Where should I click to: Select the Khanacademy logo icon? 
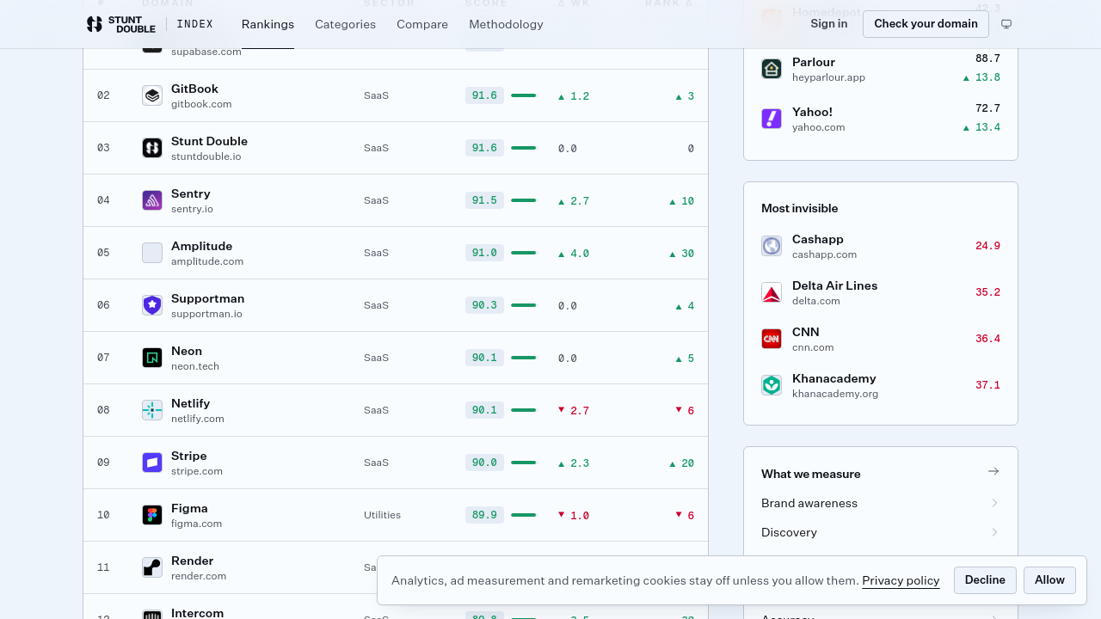click(x=772, y=385)
